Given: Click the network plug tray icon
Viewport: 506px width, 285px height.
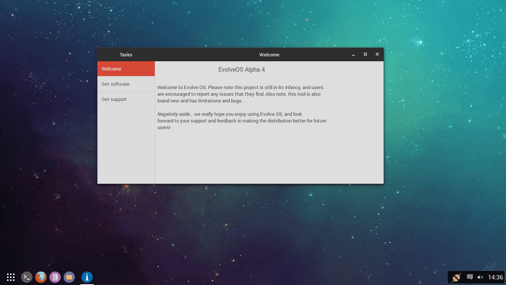Looking at the screenshot, I should pyautogui.click(x=457, y=277).
